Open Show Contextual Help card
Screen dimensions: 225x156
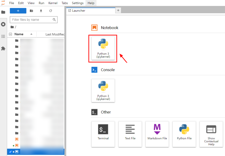(211, 134)
